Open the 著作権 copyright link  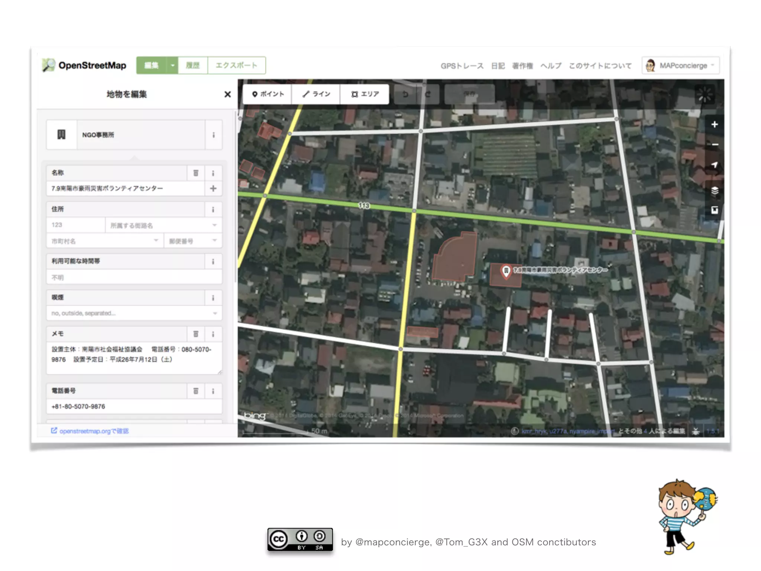(x=522, y=66)
